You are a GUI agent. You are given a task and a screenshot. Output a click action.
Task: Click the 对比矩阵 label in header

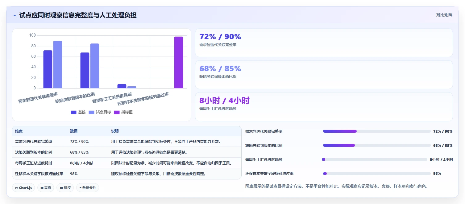click(x=444, y=15)
